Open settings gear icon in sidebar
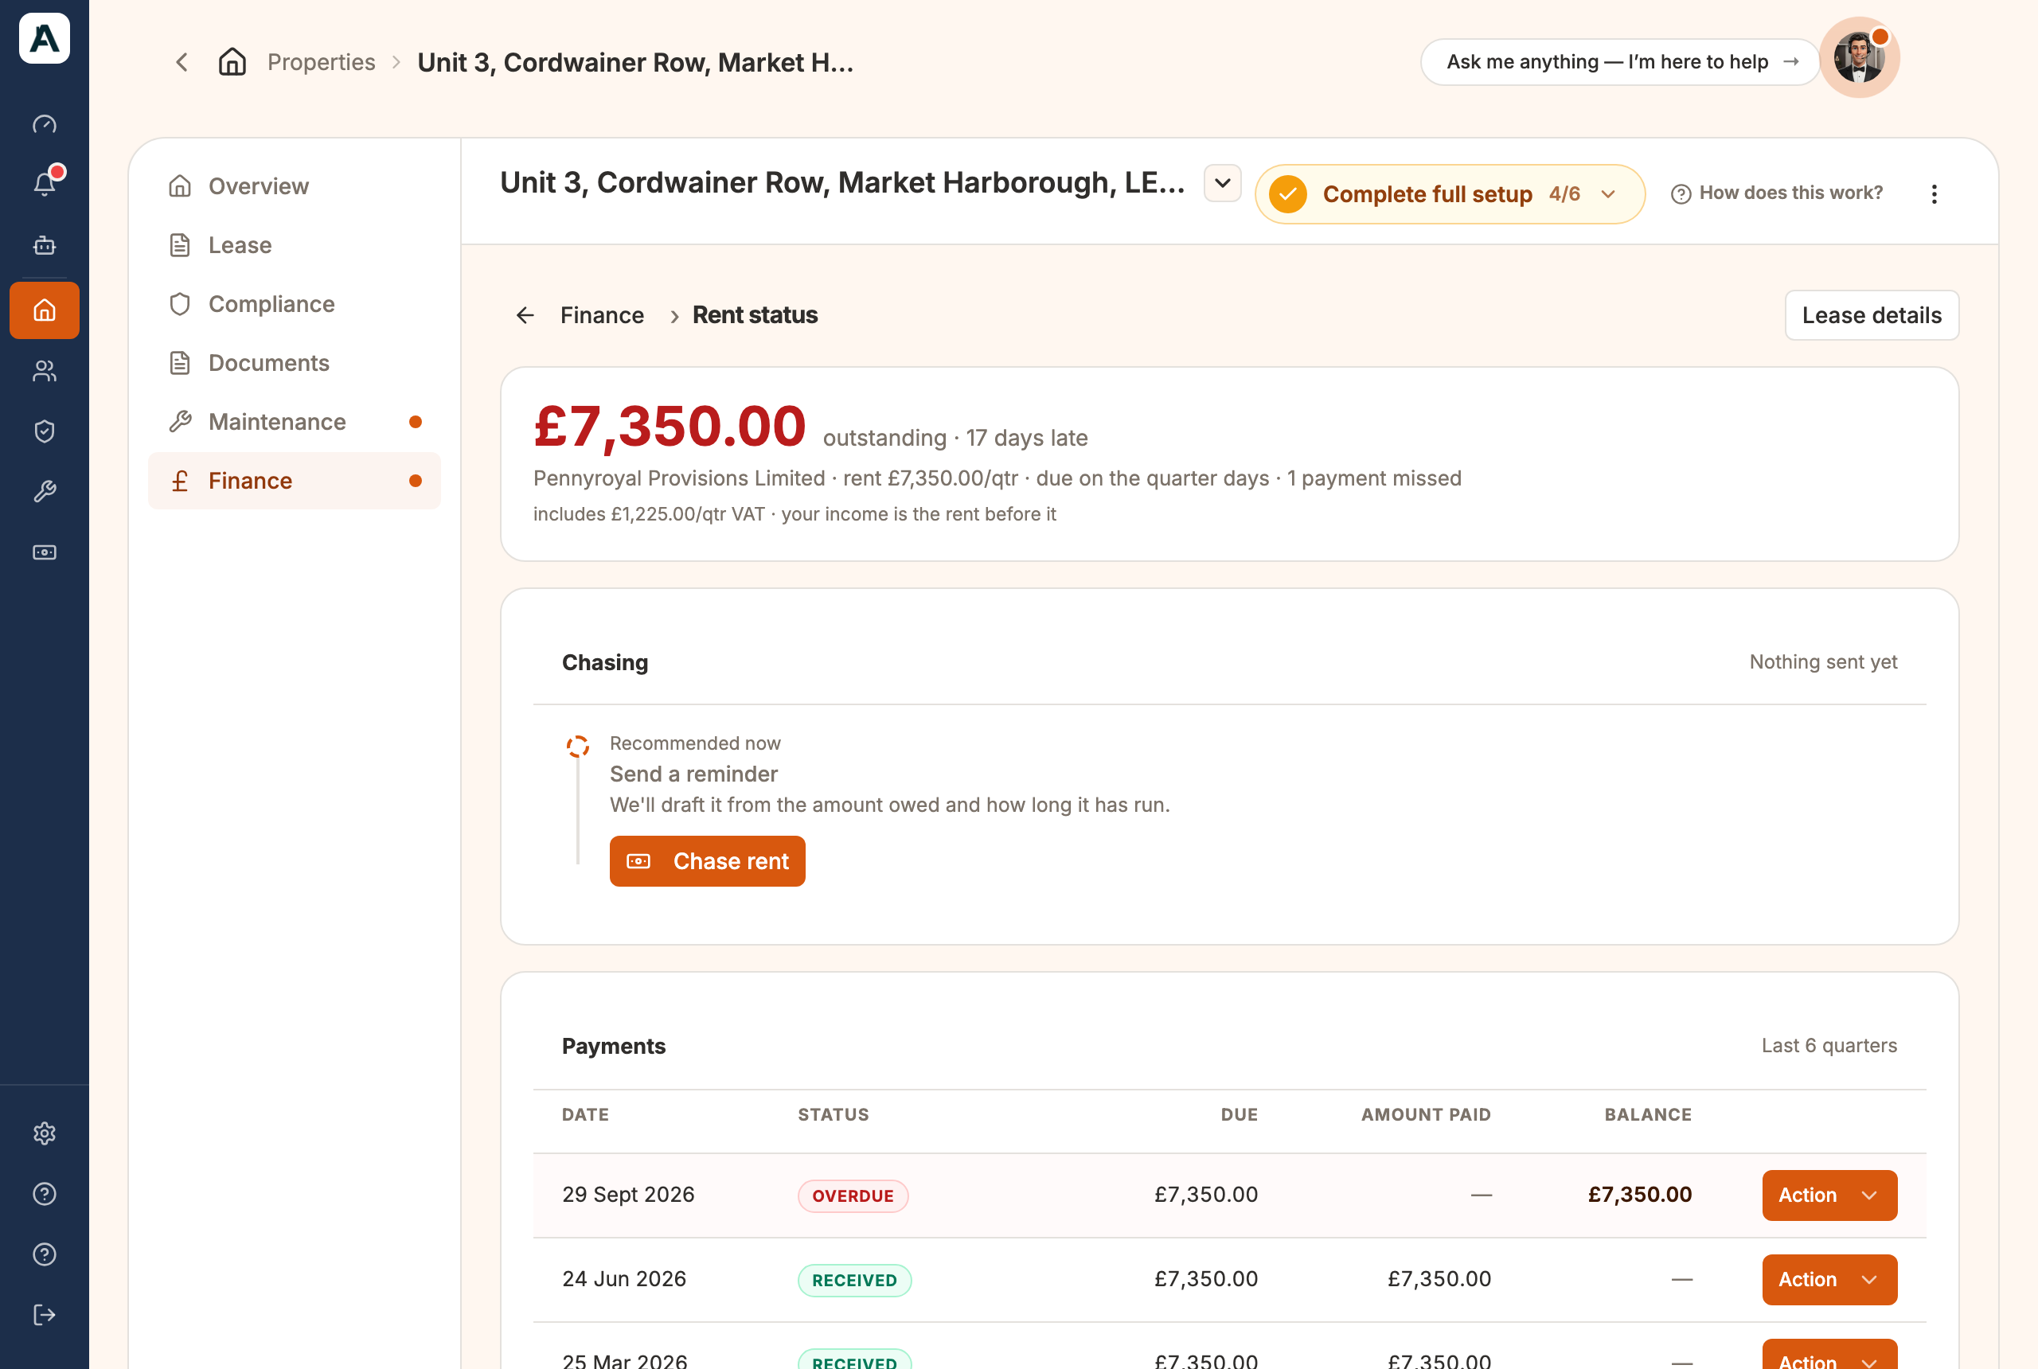The width and height of the screenshot is (2038, 1369). pos(45,1133)
